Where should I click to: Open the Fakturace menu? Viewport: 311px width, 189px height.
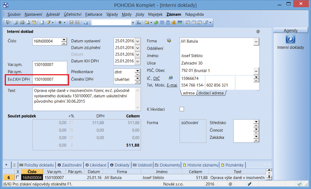[x=94, y=14]
